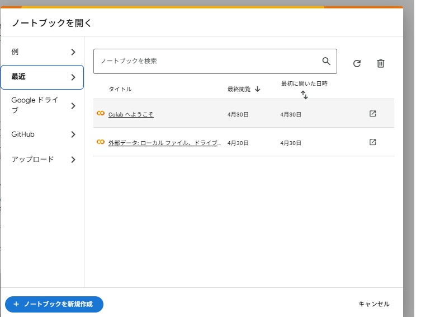Open the Google ドライブ tab
The image size is (421, 317).
click(42, 105)
